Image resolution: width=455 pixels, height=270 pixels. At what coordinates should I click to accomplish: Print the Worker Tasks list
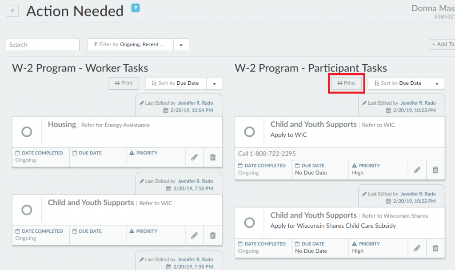(124, 83)
